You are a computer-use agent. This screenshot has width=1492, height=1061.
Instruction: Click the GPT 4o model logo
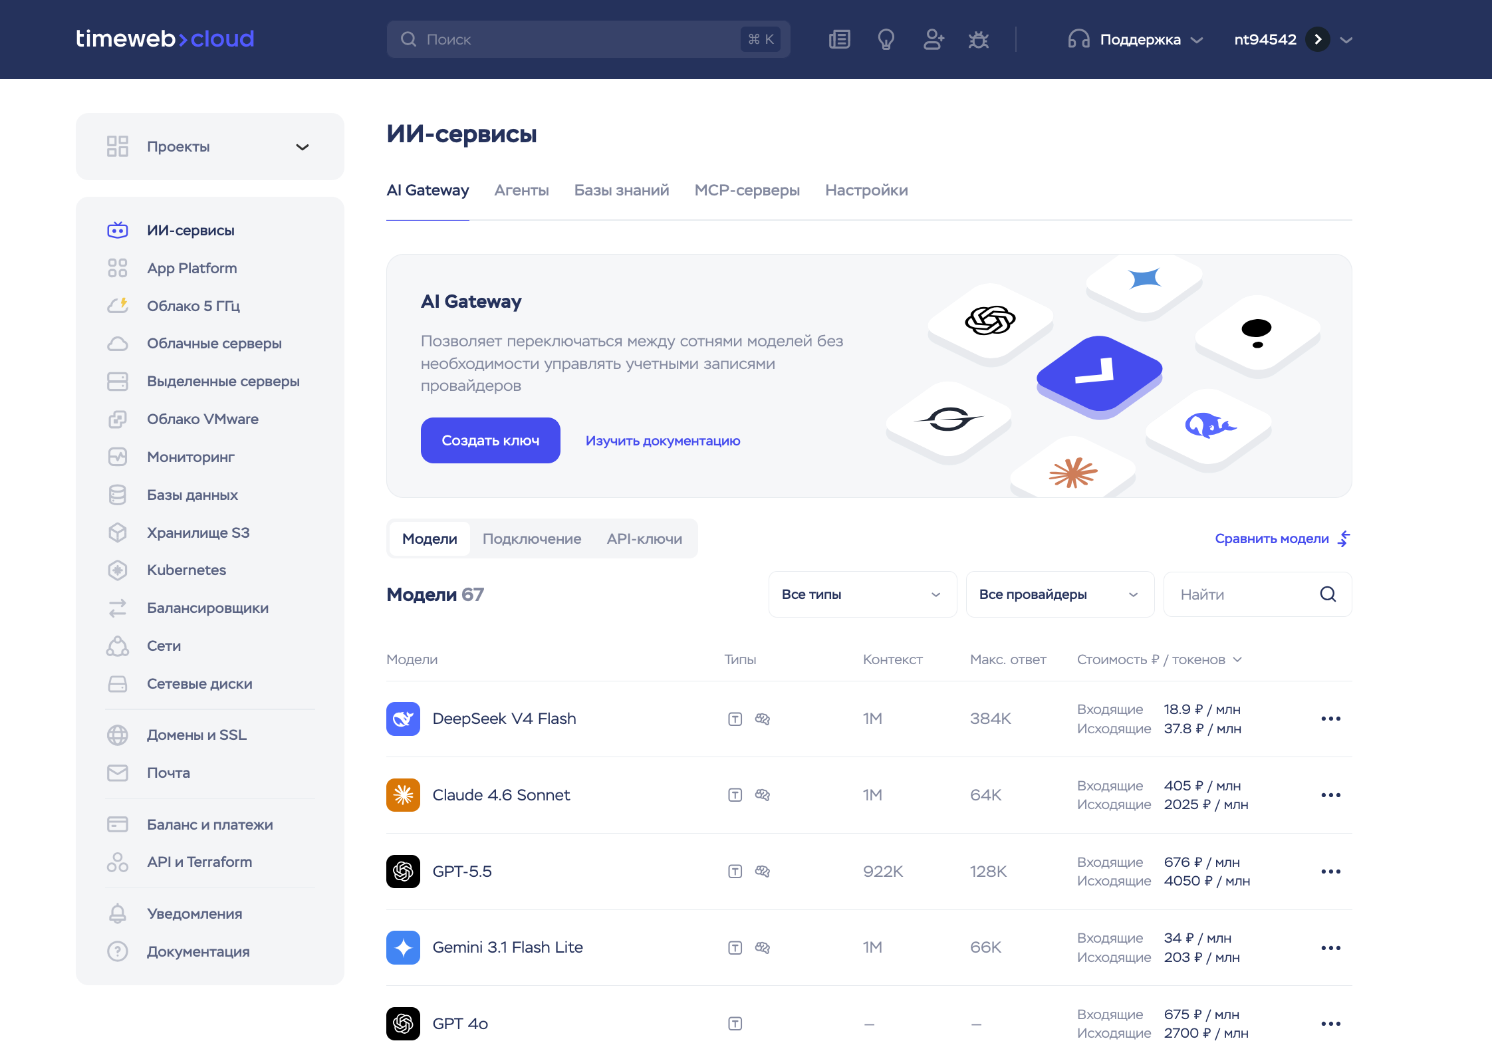(x=403, y=1024)
